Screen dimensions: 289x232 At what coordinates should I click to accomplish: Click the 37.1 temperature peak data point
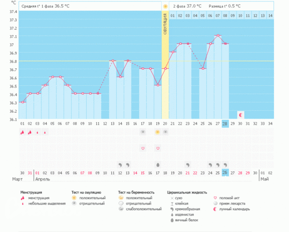tap(218, 35)
